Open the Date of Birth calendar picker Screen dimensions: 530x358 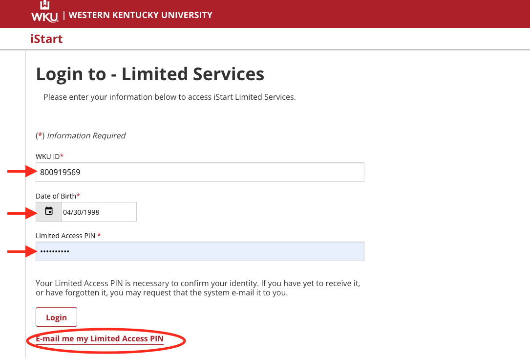[49, 212]
